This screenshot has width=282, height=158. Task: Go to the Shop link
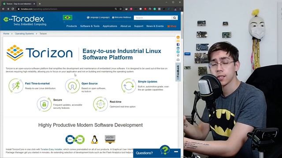coord(172,26)
